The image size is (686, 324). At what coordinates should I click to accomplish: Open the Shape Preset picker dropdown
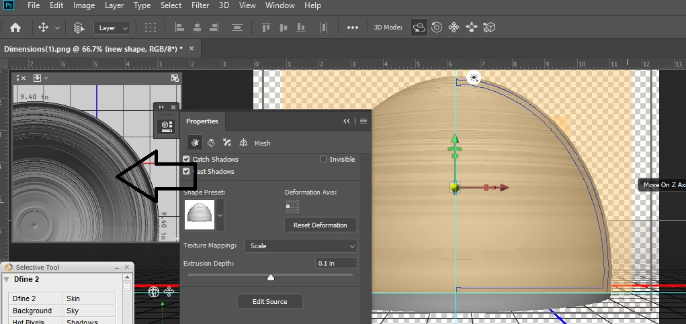coord(220,215)
